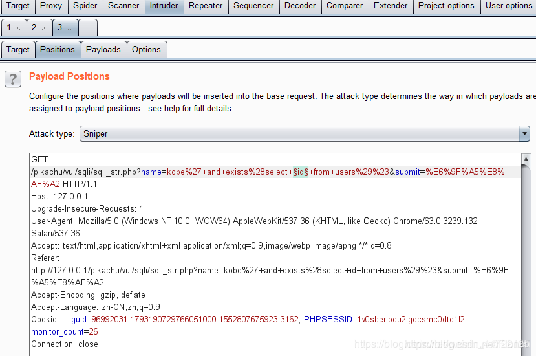The width and height of the screenshot is (536, 356).
Task: Open the Attack type dropdown arrow
Action: (x=524, y=133)
